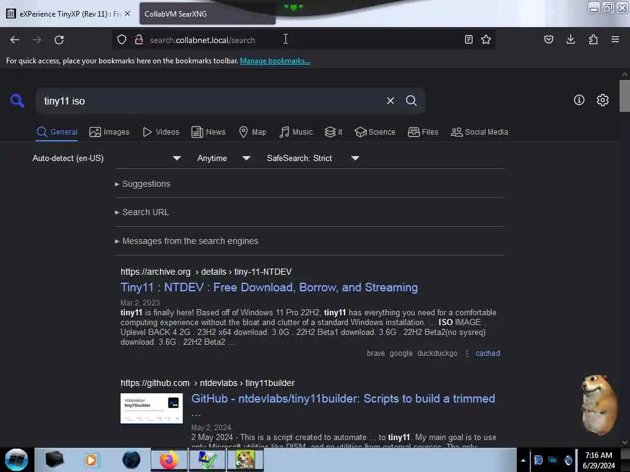Switch to the Social Media category

click(x=479, y=132)
